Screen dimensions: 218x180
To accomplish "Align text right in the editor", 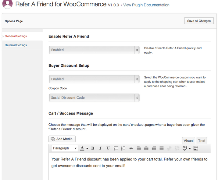I will [x=154, y=148].
